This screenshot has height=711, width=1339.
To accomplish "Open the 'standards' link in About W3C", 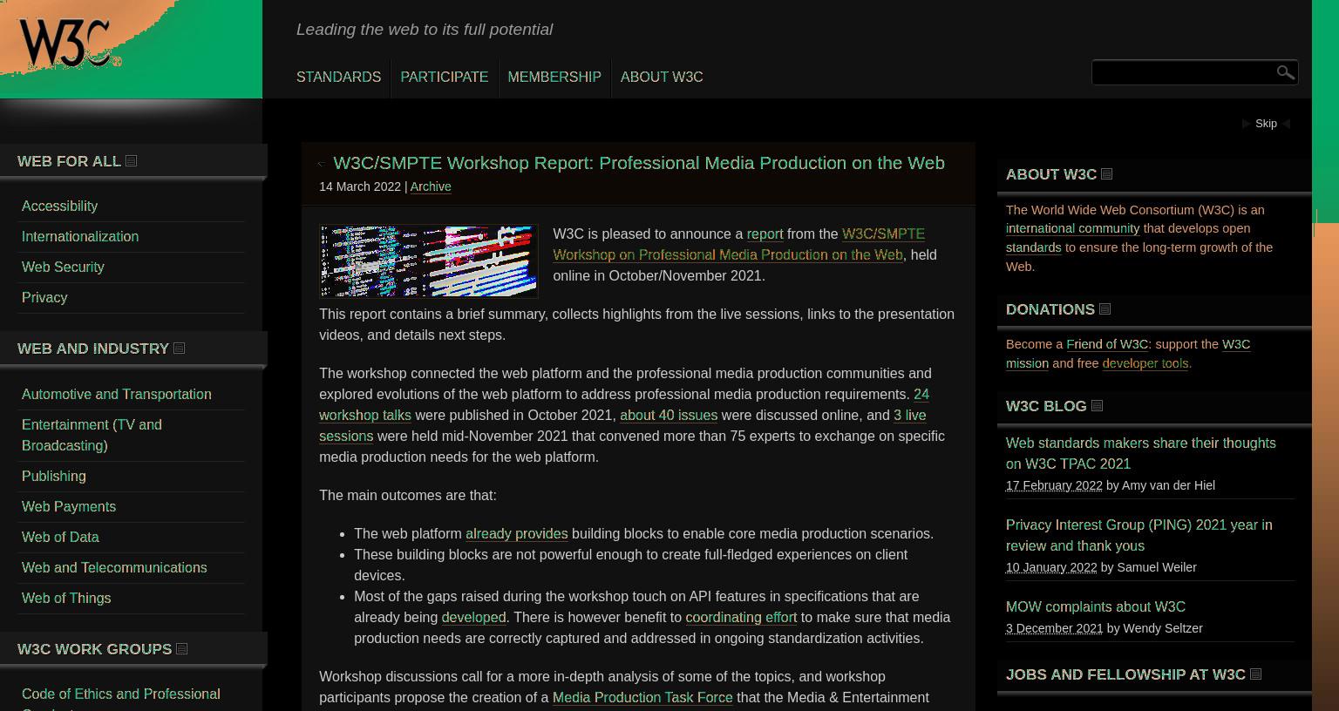I will [1033, 247].
